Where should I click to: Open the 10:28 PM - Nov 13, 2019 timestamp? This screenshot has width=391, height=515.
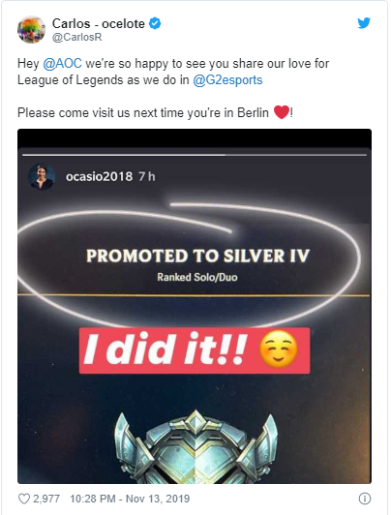coord(130,499)
